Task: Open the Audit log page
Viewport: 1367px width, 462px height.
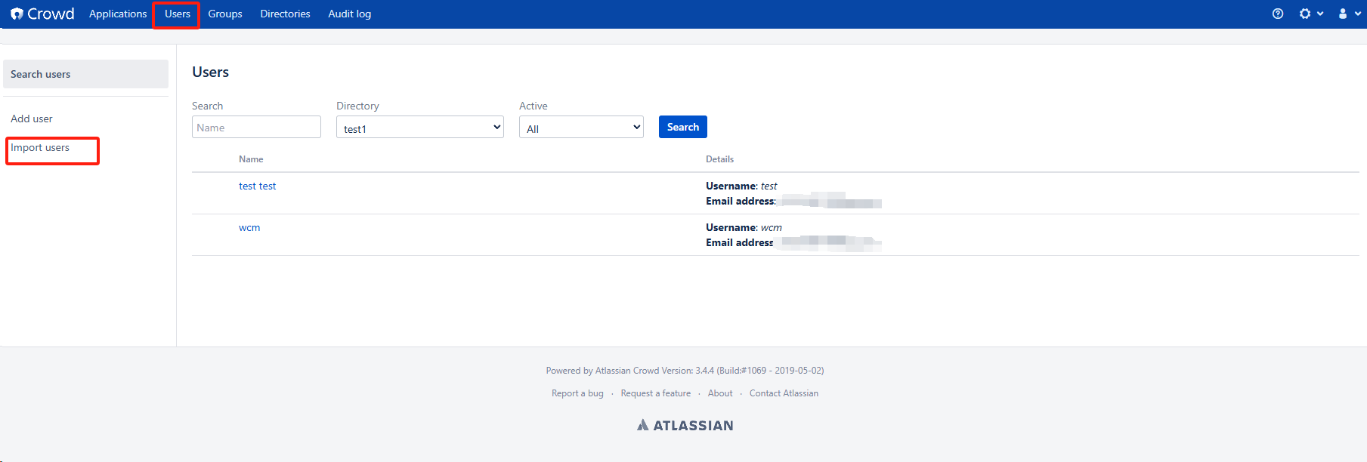Action: [x=350, y=14]
